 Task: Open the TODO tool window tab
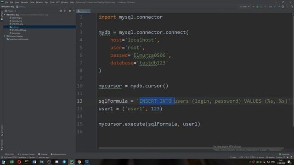(x=10, y=154)
